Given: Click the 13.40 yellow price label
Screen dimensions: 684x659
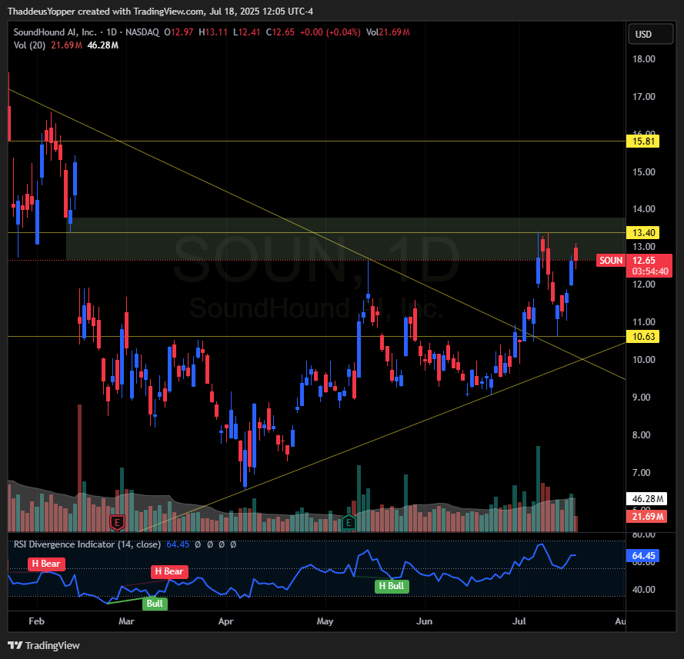Looking at the screenshot, I should coord(642,233).
